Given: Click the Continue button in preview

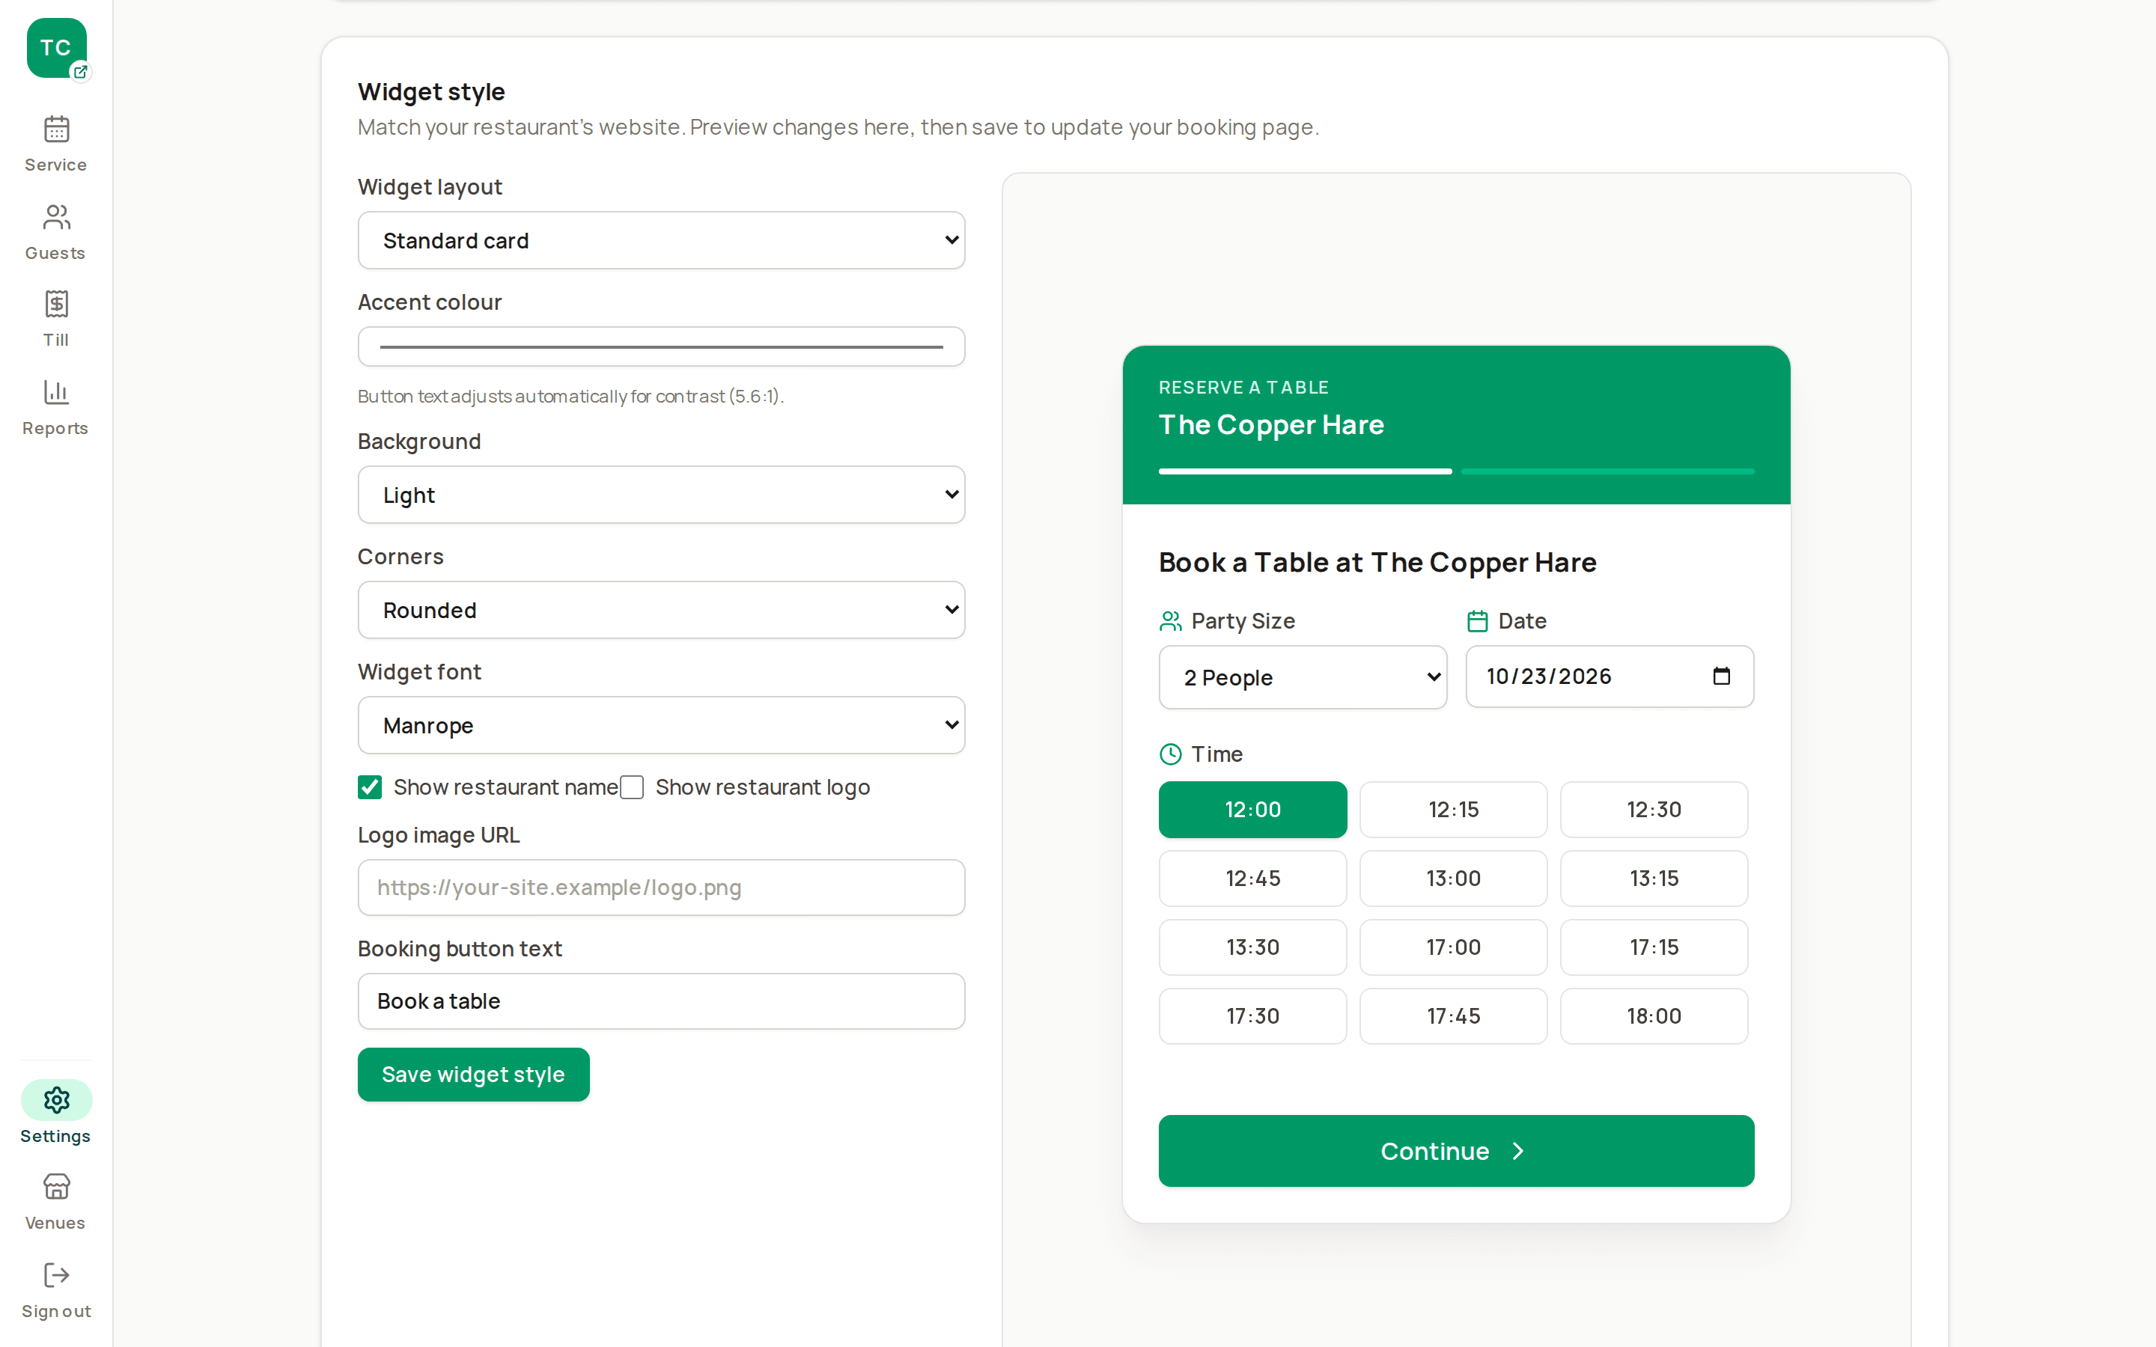Looking at the screenshot, I should pos(1456,1151).
